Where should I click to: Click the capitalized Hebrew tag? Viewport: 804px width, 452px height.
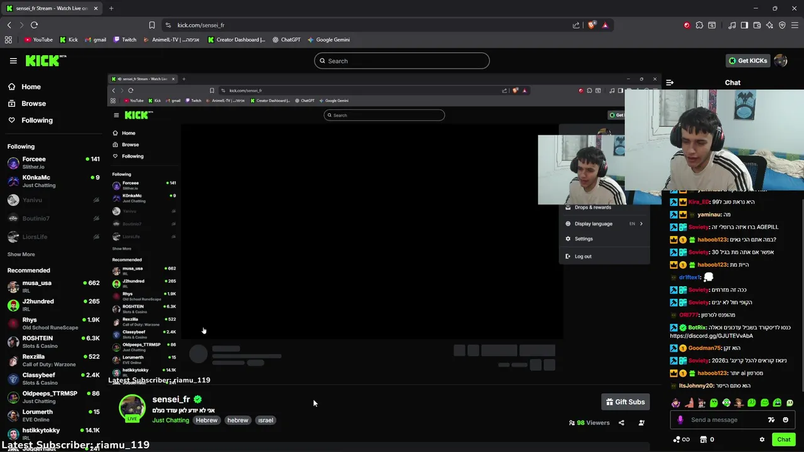(206, 420)
